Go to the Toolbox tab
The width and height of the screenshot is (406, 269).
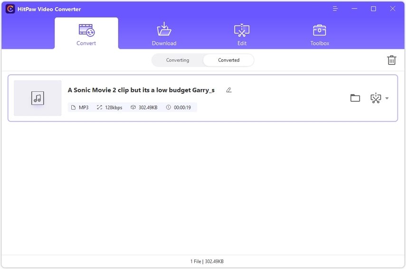pos(320,34)
